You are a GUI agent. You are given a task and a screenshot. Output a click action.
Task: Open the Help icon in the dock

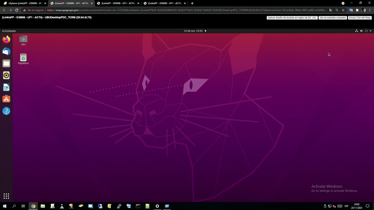(x=6, y=111)
